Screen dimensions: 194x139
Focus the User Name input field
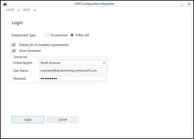tap(73, 71)
